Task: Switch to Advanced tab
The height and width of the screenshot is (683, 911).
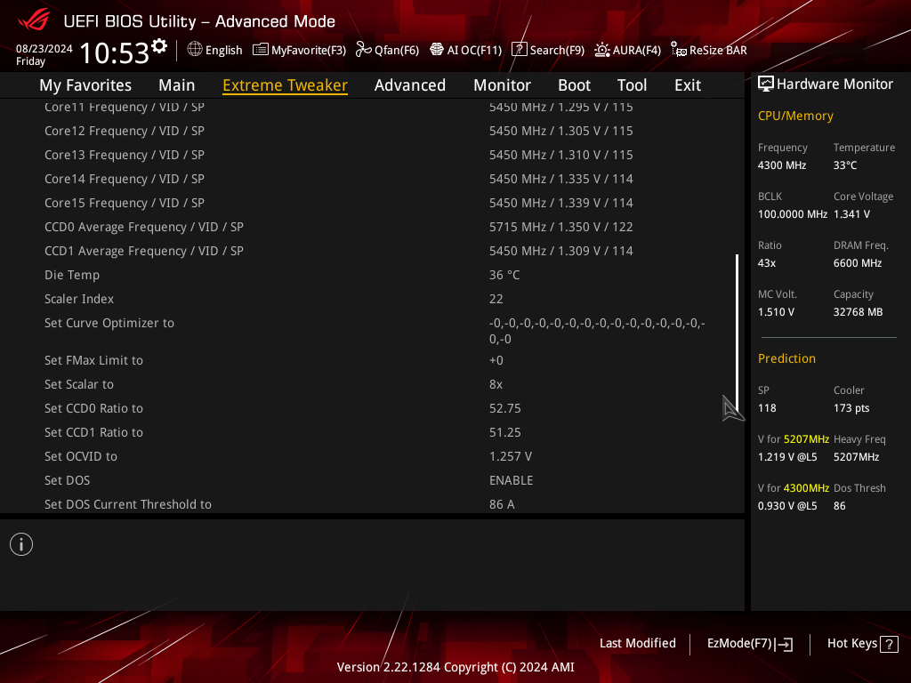Action: [x=409, y=85]
